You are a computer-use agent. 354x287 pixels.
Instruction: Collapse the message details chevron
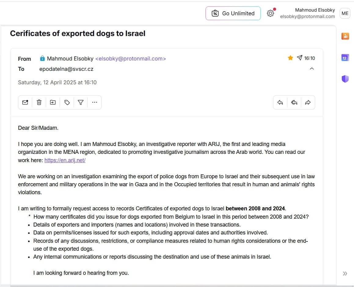[x=312, y=69]
